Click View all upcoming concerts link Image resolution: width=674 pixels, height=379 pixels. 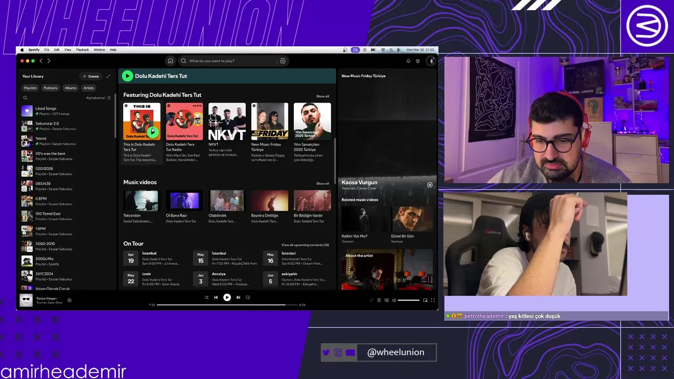[305, 245]
